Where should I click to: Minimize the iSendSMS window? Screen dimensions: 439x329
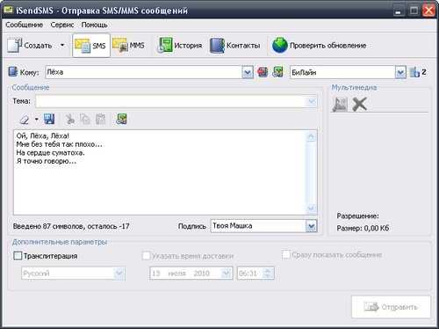pos(398,11)
